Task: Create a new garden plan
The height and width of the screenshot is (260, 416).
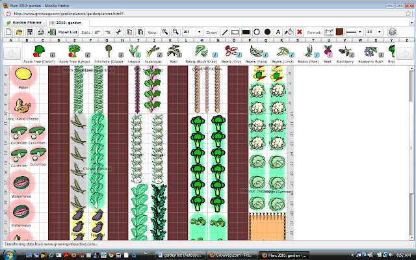Action: point(8,32)
